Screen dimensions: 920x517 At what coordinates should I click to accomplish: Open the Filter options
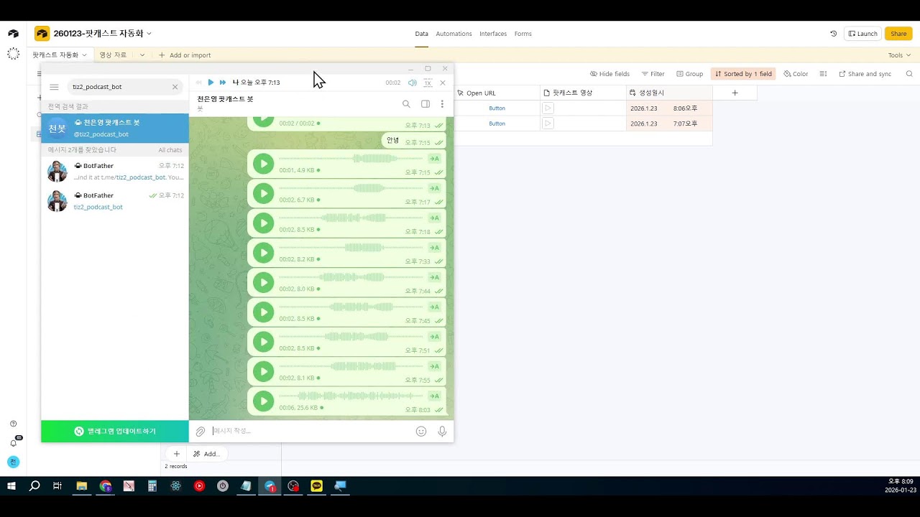click(653, 74)
